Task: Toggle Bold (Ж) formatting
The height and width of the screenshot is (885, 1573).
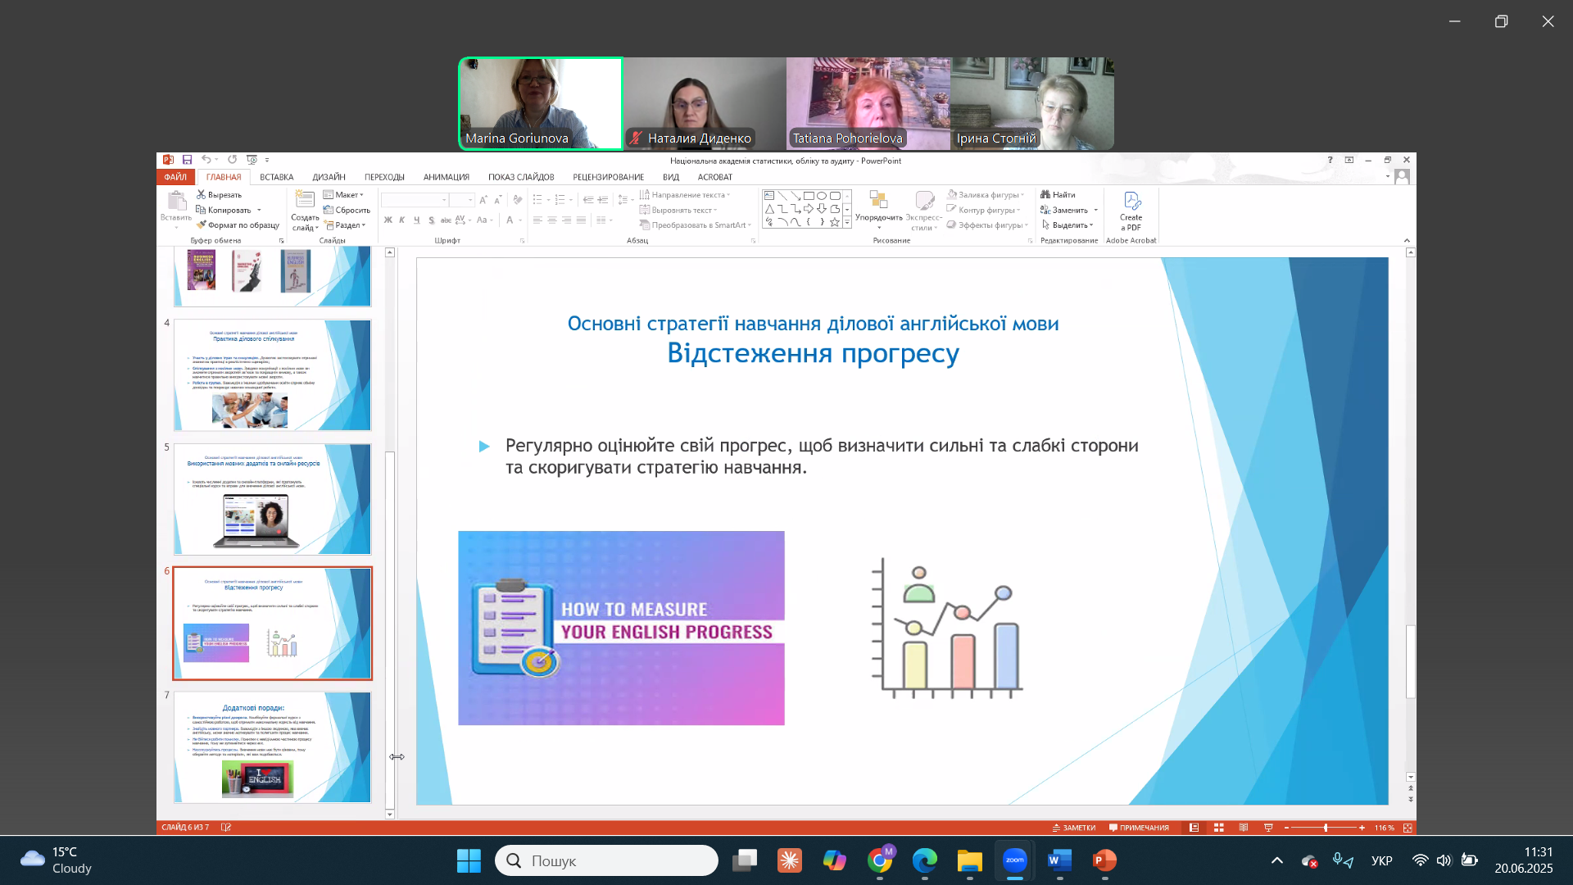Action: tap(388, 220)
